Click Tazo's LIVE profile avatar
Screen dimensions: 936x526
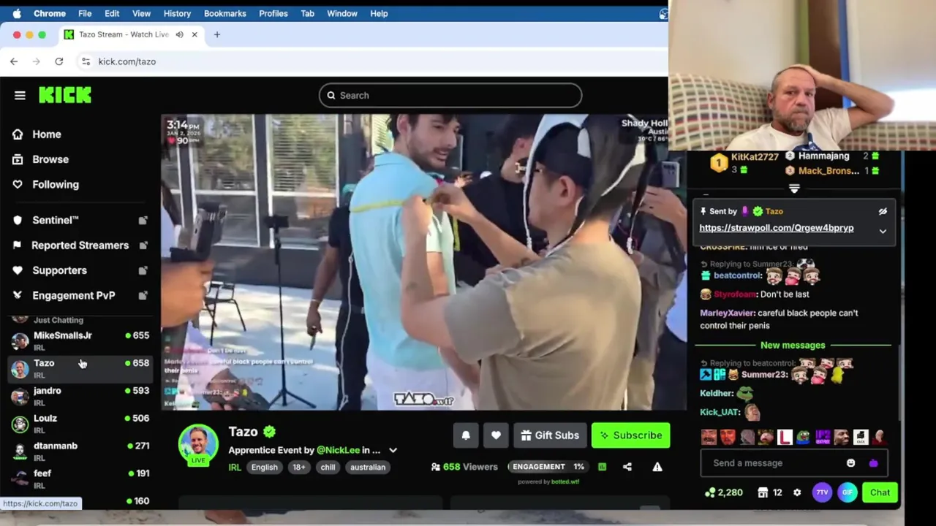198,444
